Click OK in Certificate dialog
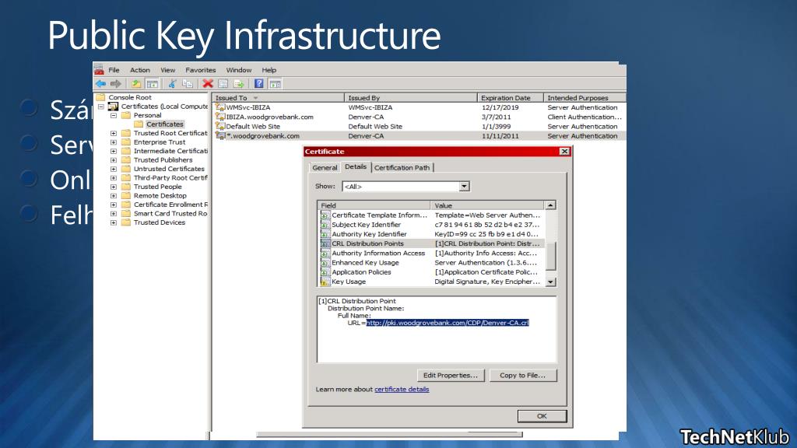Viewport: 797px width, 448px height. click(x=542, y=416)
